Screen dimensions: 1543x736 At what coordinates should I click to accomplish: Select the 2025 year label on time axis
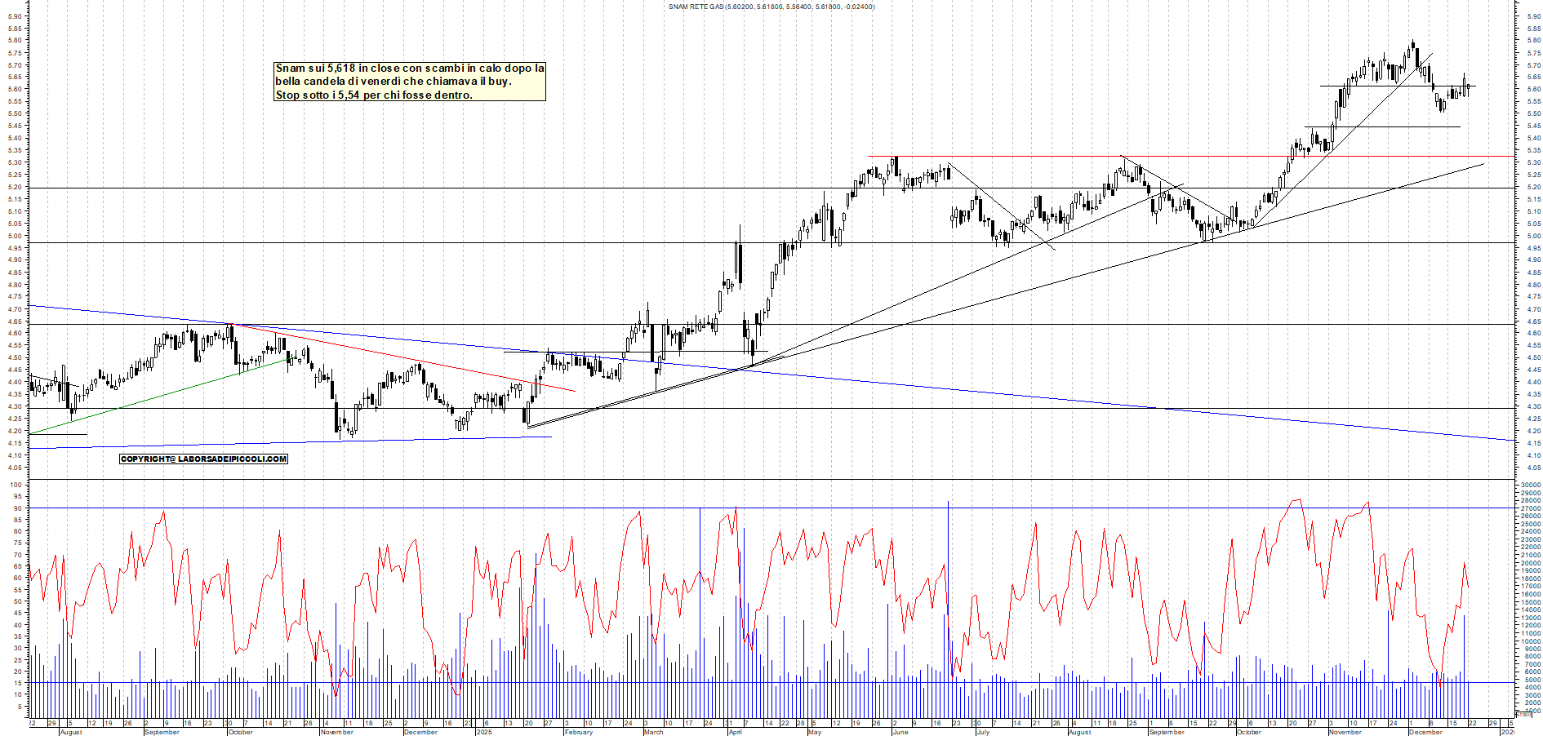pyautogui.click(x=484, y=732)
